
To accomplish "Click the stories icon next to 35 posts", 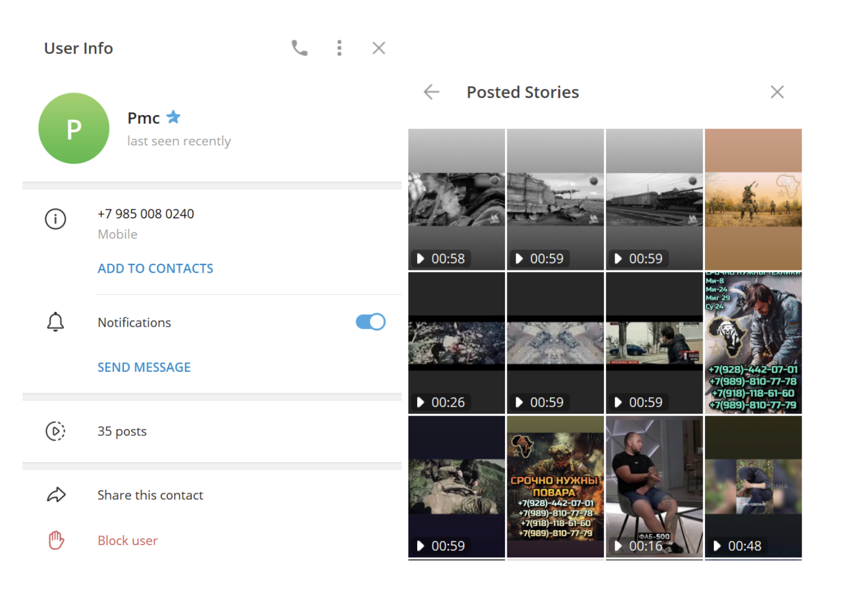I will pyautogui.click(x=56, y=431).
